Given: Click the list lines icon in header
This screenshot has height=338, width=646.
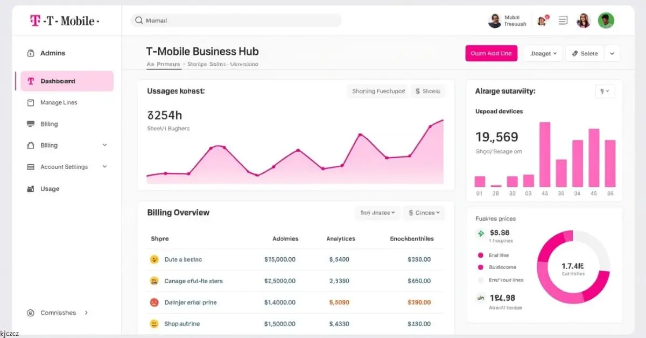Looking at the screenshot, I should pyautogui.click(x=563, y=21).
